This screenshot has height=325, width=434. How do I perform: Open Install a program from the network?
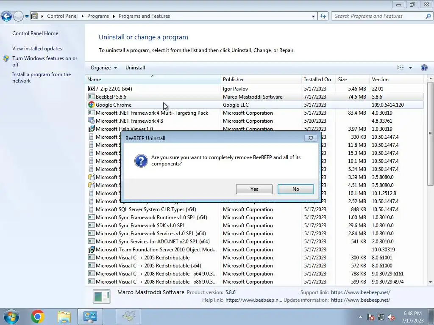point(42,77)
